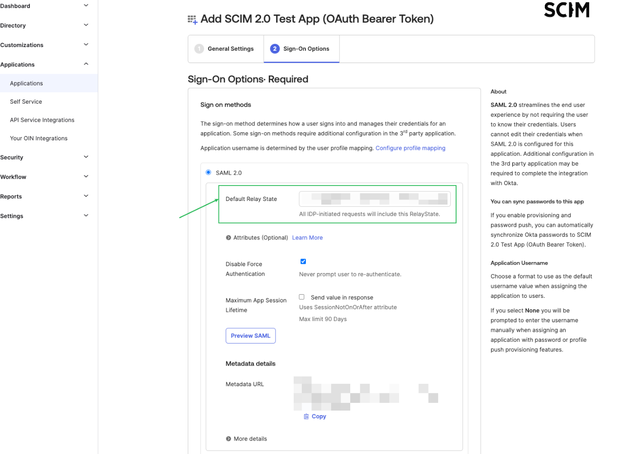Screen dimensions: 624x454
Task: Click the step 1 numbered circle icon
Action: (x=199, y=48)
